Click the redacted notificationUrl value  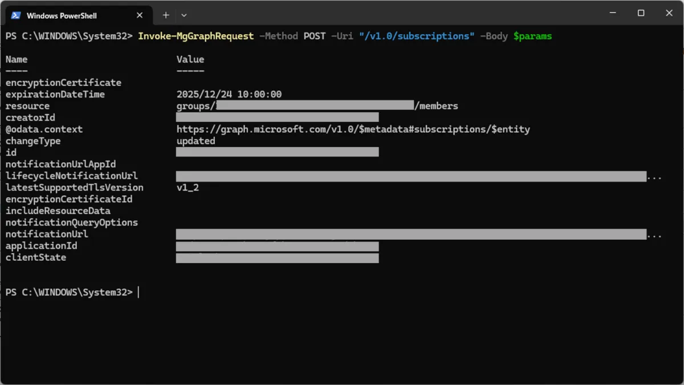(x=410, y=234)
